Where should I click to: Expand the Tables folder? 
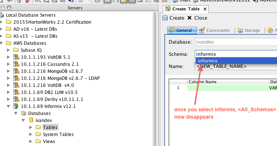[x=30, y=127]
